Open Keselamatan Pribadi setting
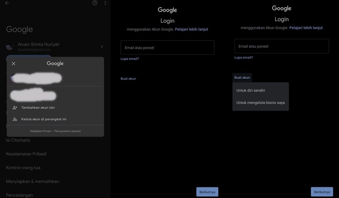The image size is (339, 198). pyautogui.click(x=26, y=154)
